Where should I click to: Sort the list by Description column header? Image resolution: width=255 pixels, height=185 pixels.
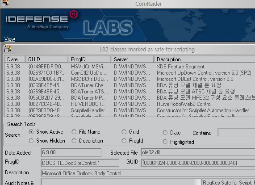coord(205,59)
